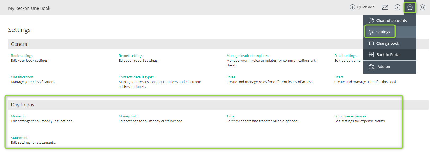Click the search magnifier icon in header
The height and width of the screenshot is (159, 430).
[423, 7]
